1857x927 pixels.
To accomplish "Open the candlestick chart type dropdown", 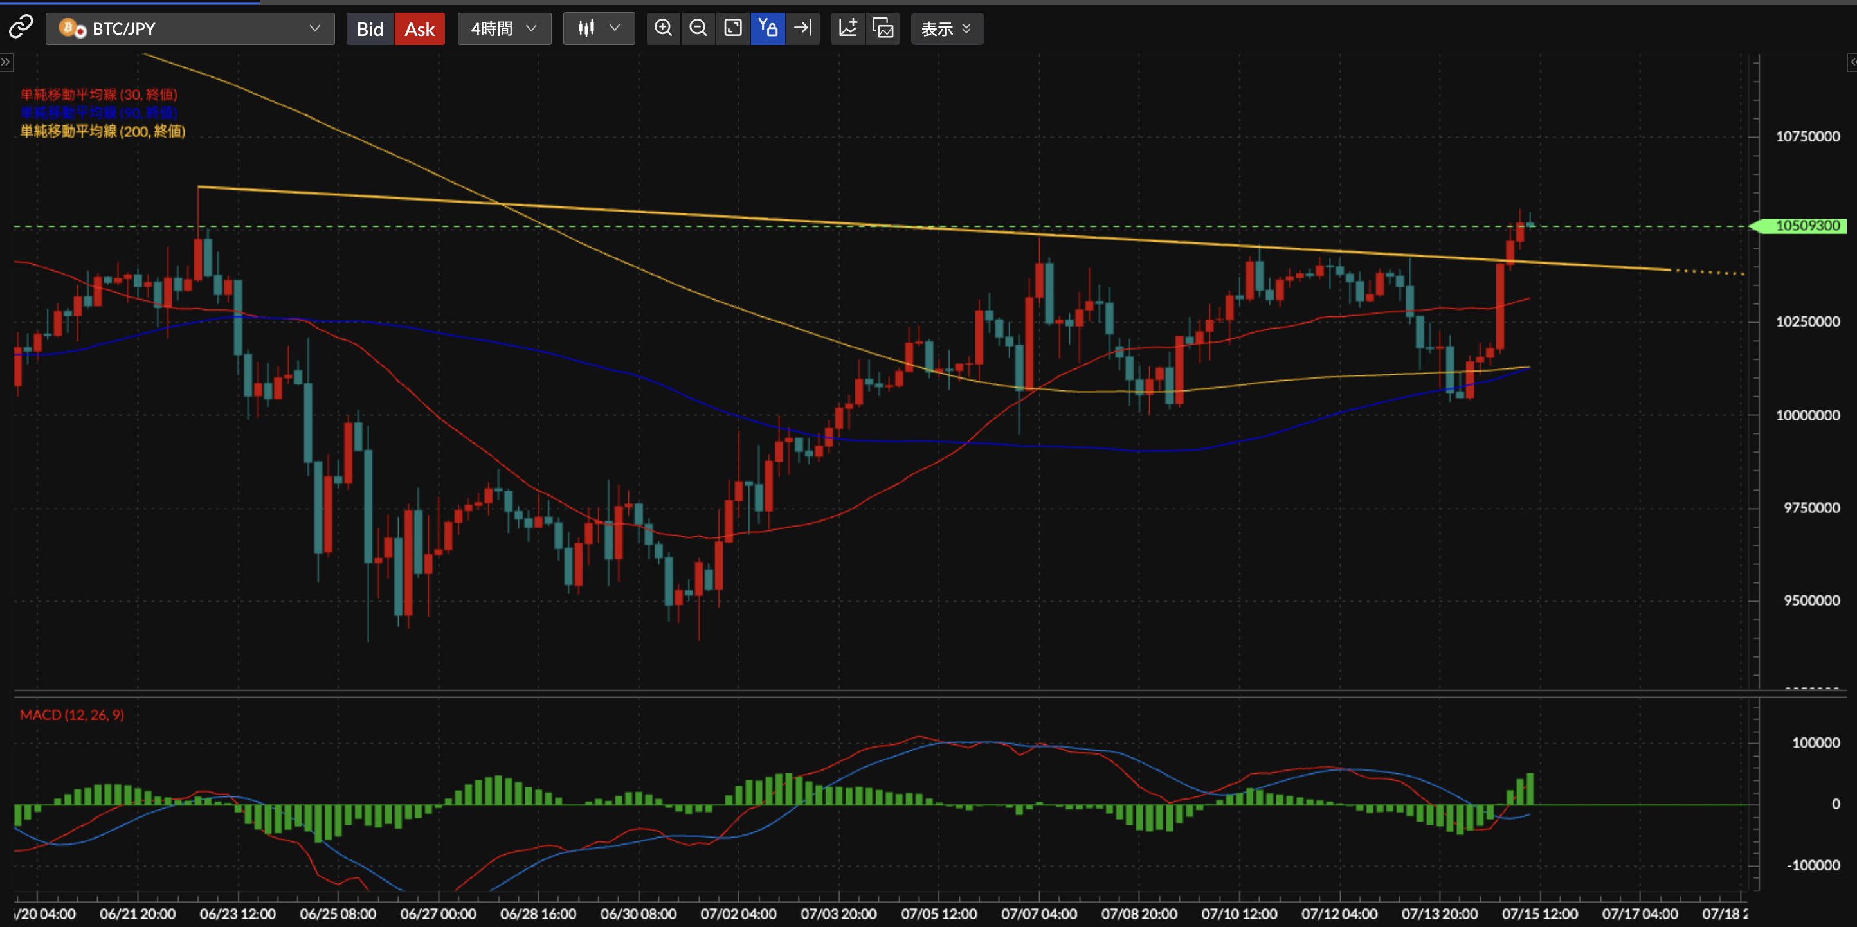I will [599, 29].
